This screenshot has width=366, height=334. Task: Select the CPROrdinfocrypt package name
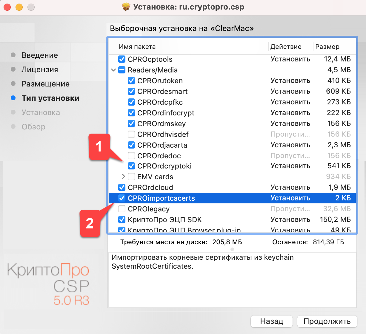[166, 113]
